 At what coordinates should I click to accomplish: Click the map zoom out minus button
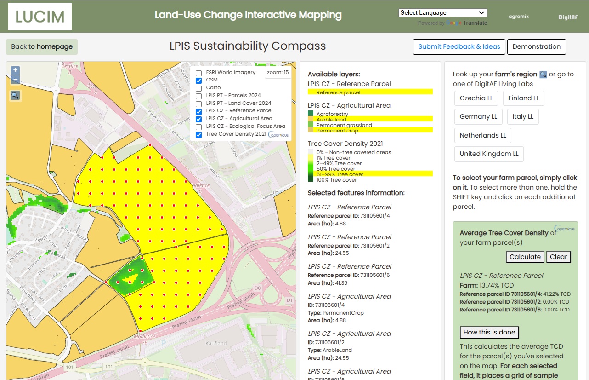pyautogui.click(x=15, y=79)
